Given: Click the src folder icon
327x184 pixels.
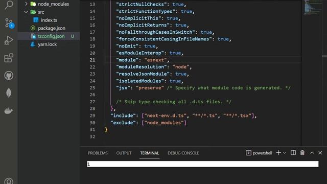Looking at the screenshot, I should pyautogui.click(x=33, y=12).
